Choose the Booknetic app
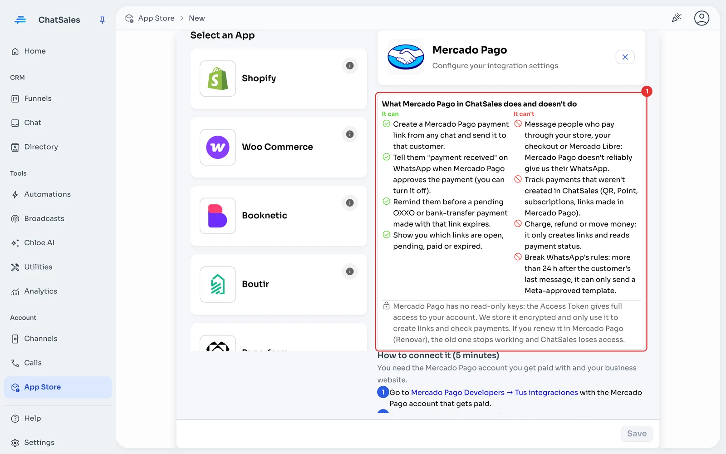Screen dimensions: 726x454 pos(279,216)
